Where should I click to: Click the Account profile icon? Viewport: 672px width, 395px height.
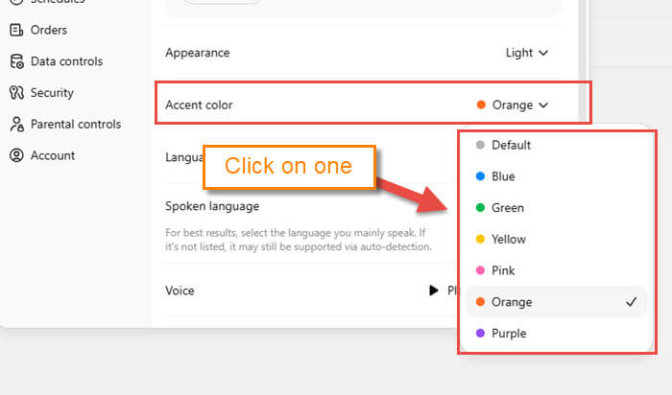(x=16, y=155)
